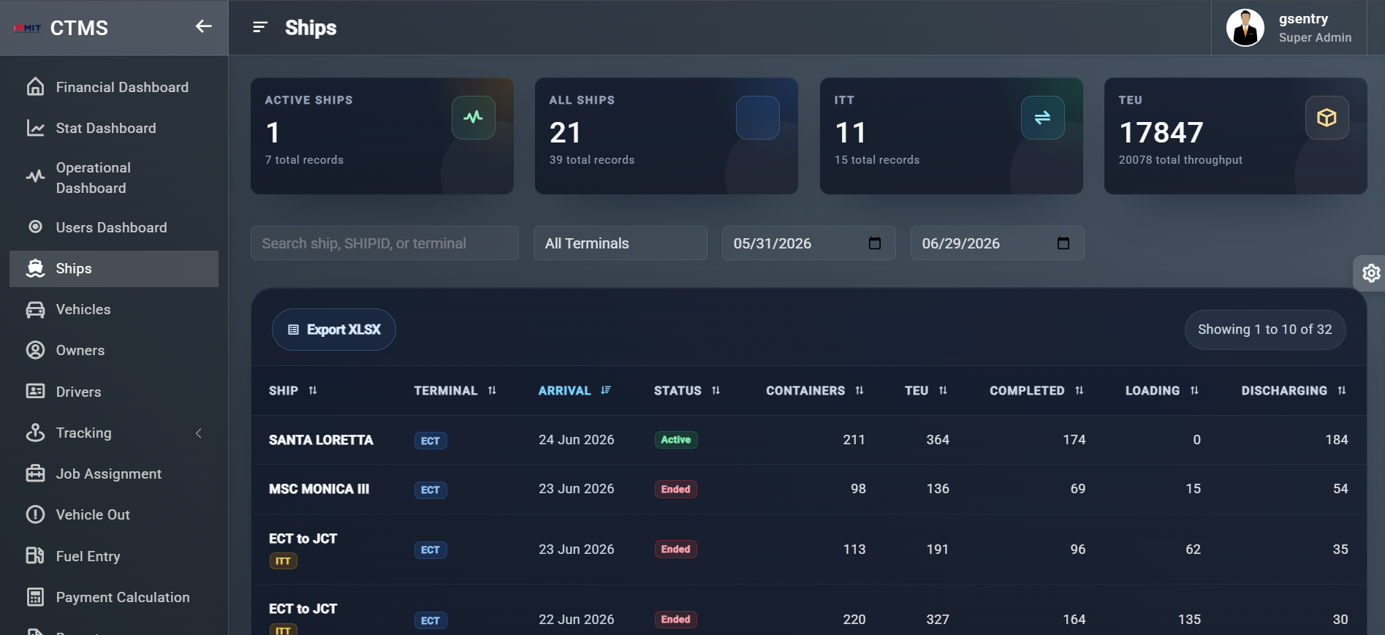Click the Financial Dashboard home icon
1385x635 pixels.
(x=35, y=87)
